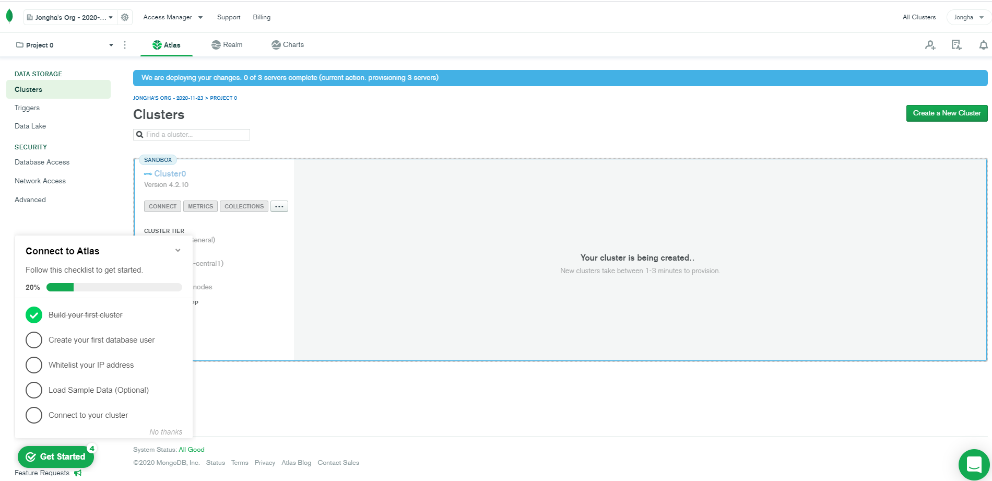Open the footer Privacy link
This screenshot has width=992, height=481.
click(265, 463)
